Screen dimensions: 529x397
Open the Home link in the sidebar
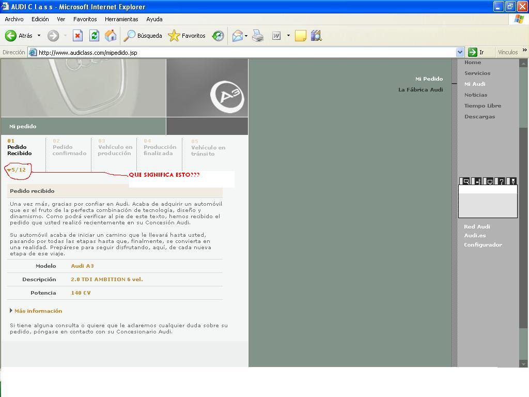click(473, 63)
